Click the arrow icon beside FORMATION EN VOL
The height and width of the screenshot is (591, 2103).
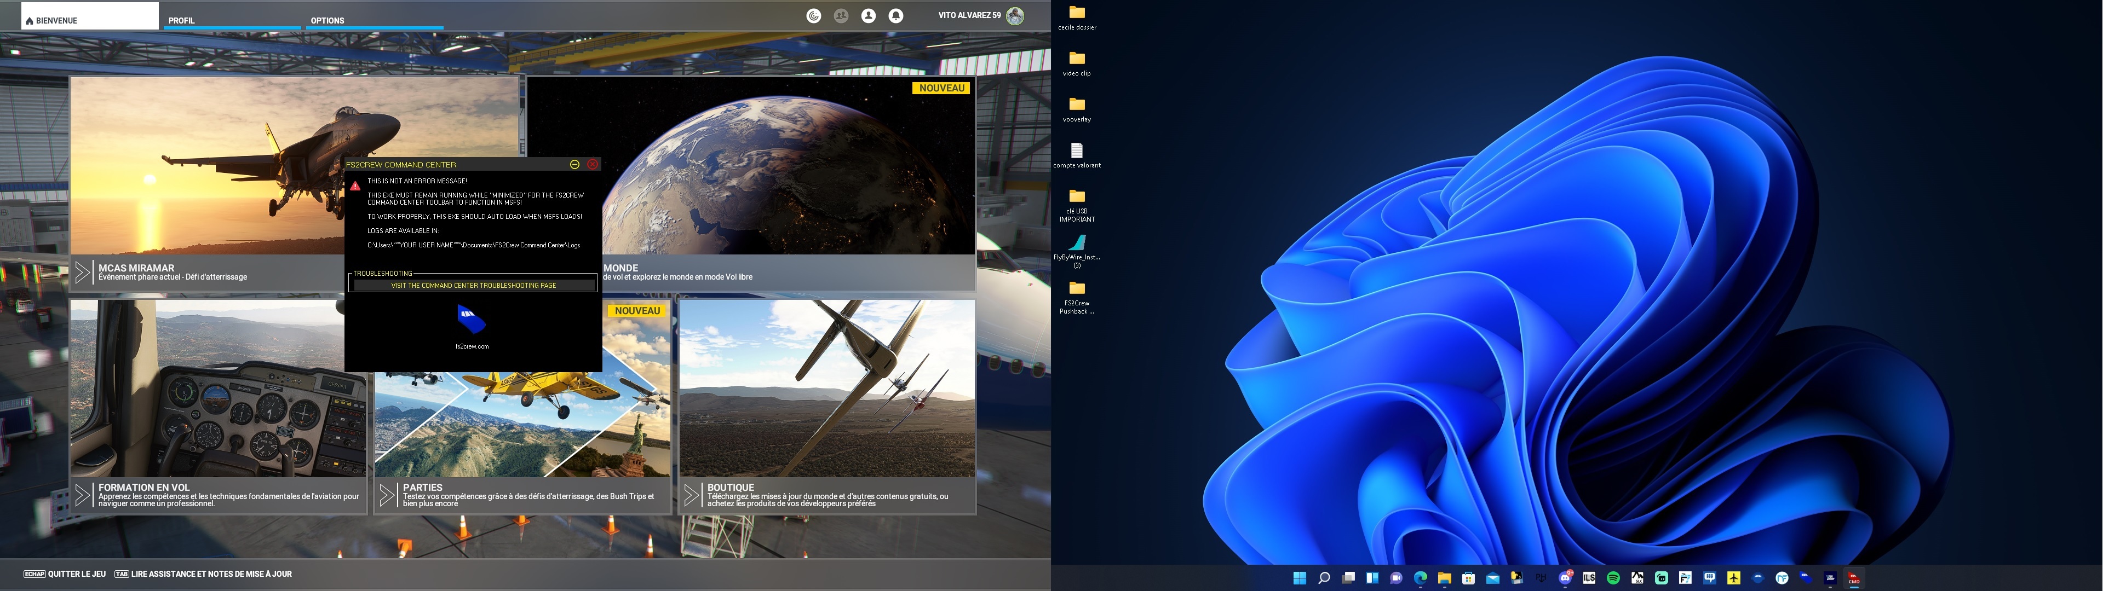83,495
